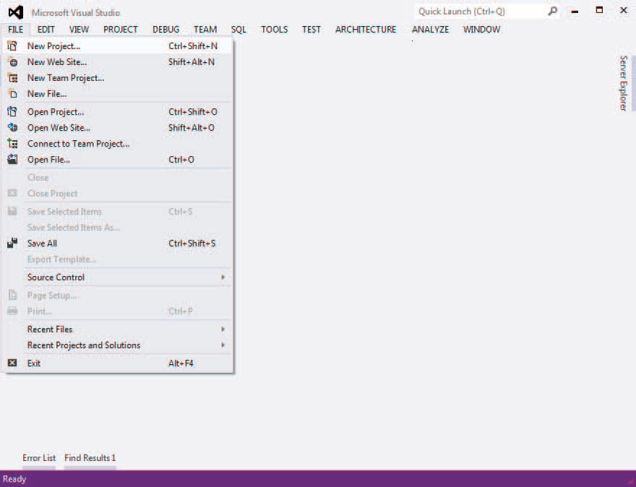Click the New File page icon
Screen dimensions: 636x487
click(x=12, y=94)
